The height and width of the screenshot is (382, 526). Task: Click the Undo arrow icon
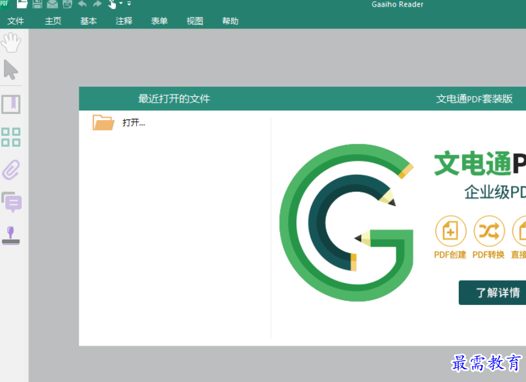82,4
